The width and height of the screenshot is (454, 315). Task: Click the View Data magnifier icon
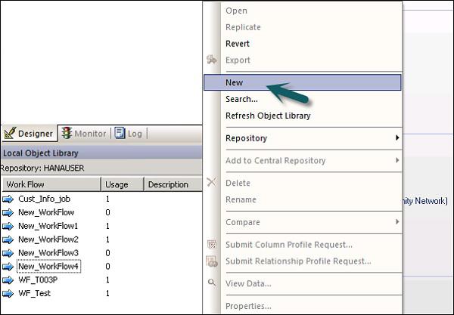coord(212,283)
